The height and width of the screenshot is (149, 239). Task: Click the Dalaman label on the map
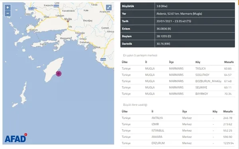(84, 42)
